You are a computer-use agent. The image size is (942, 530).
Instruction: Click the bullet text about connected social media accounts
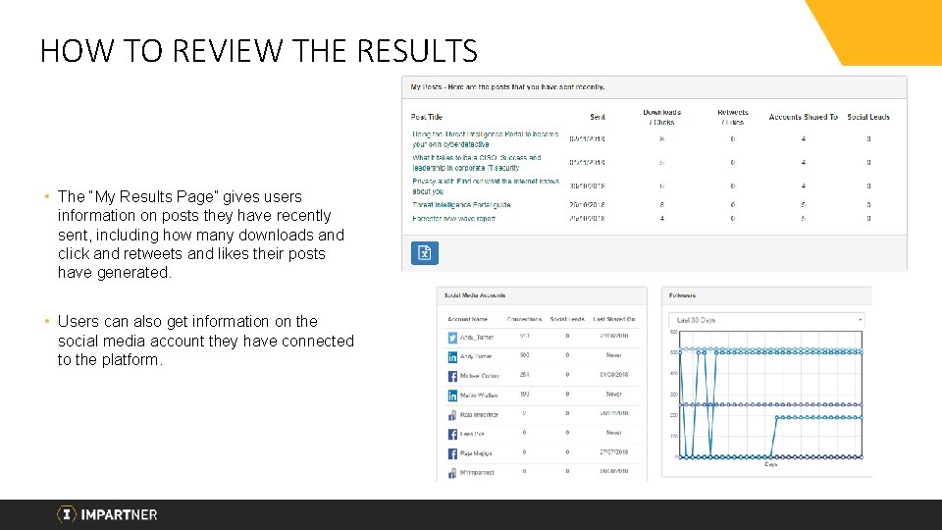point(205,341)
